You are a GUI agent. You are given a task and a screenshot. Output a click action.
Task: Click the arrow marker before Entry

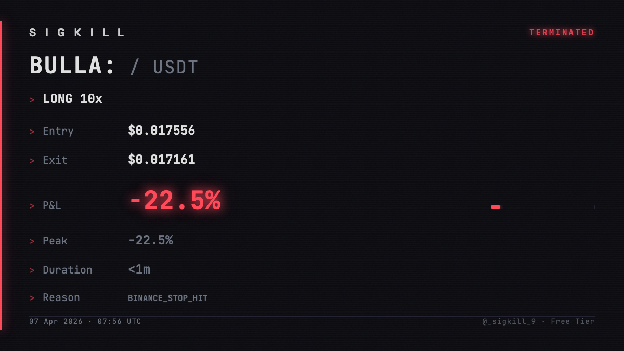click(32, 132)
